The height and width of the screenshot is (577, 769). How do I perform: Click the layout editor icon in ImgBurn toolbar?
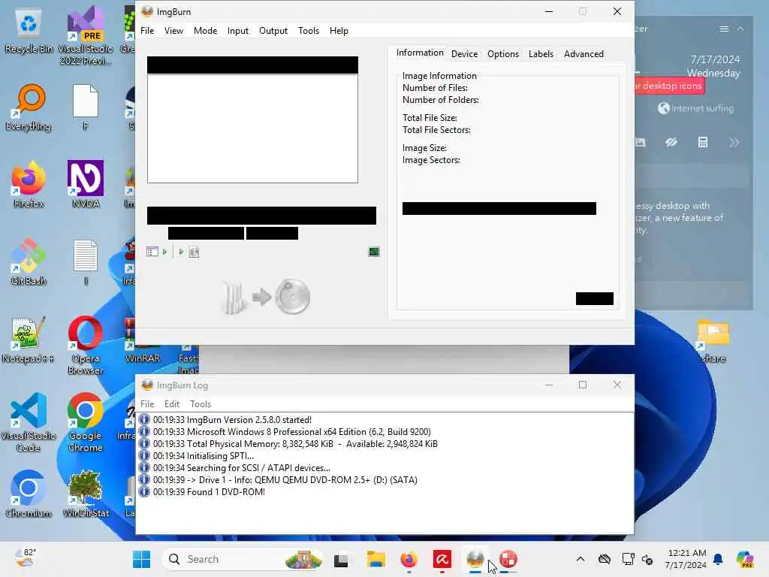152,252
